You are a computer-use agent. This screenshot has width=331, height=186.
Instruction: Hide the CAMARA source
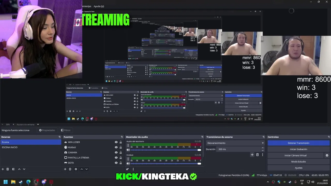pyautogui.click(x=116, y=152)
